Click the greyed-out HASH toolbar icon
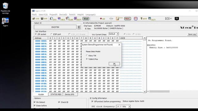Image resolution: width=198 pixels, height=111 pixels. coord(111,18)
